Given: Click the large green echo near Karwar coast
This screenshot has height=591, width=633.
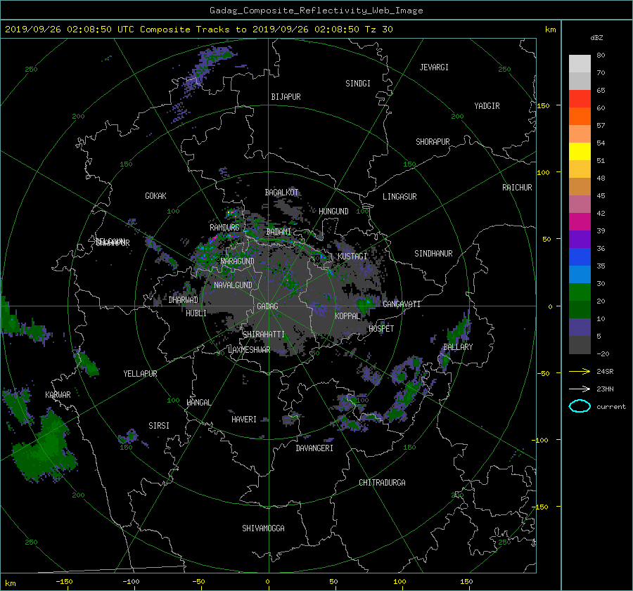Looking at the screenshot, I should pos(44,448).
